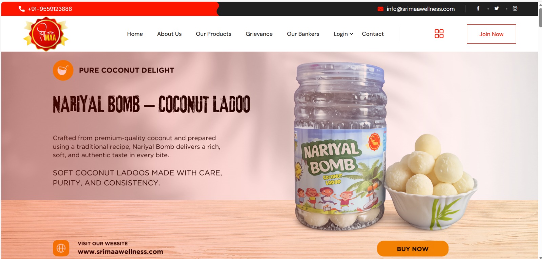Screen dimensions: 542x259
Task: Open Our Bankers page
Action: [x=303, y=34]
